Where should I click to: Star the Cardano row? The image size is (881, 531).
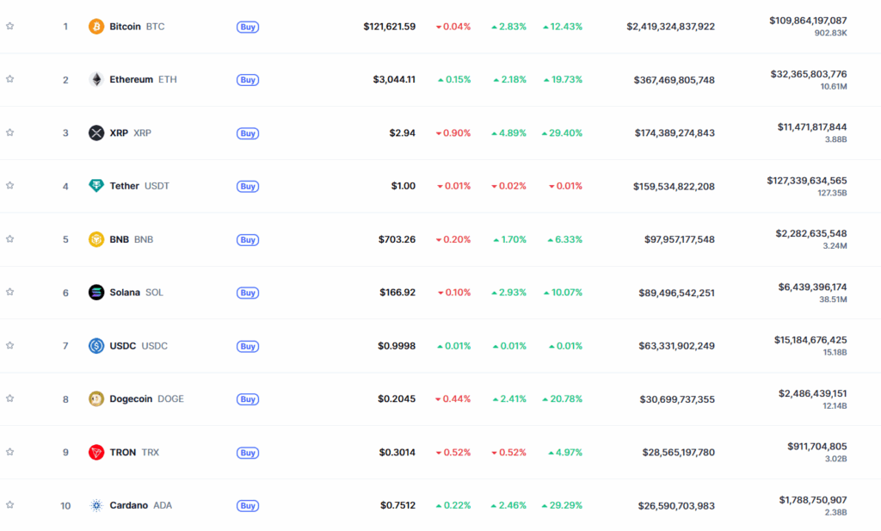pos(9,504)
